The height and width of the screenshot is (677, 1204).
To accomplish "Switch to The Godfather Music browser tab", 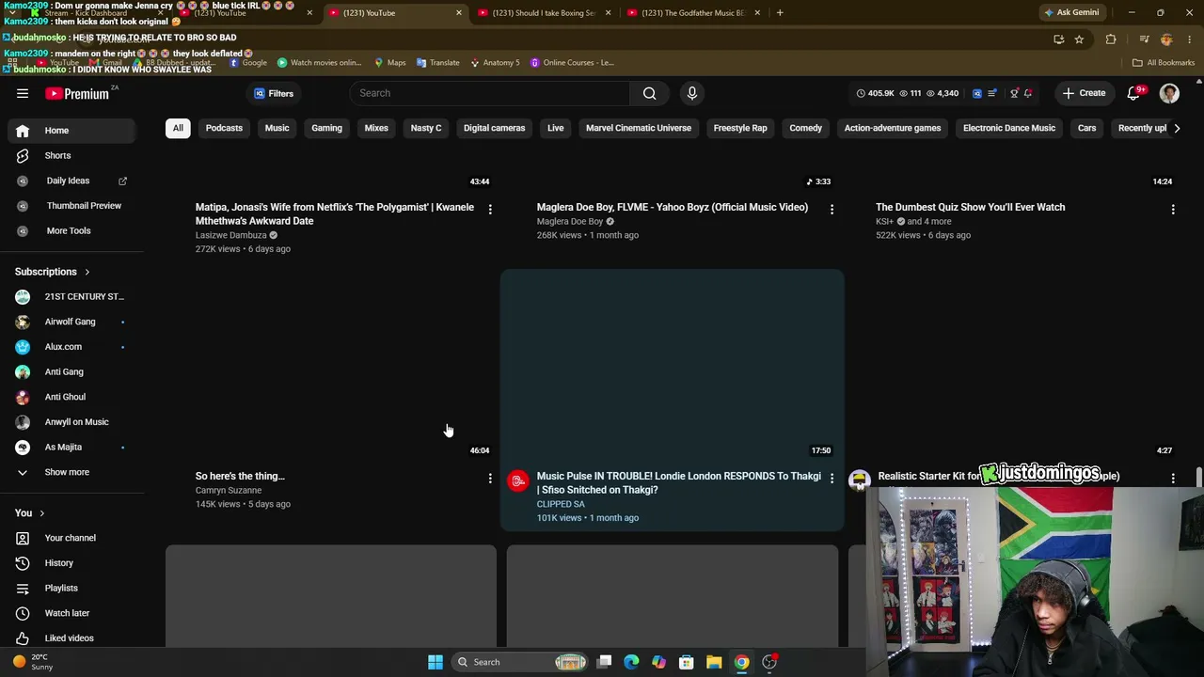I will [x=693, y=13].
